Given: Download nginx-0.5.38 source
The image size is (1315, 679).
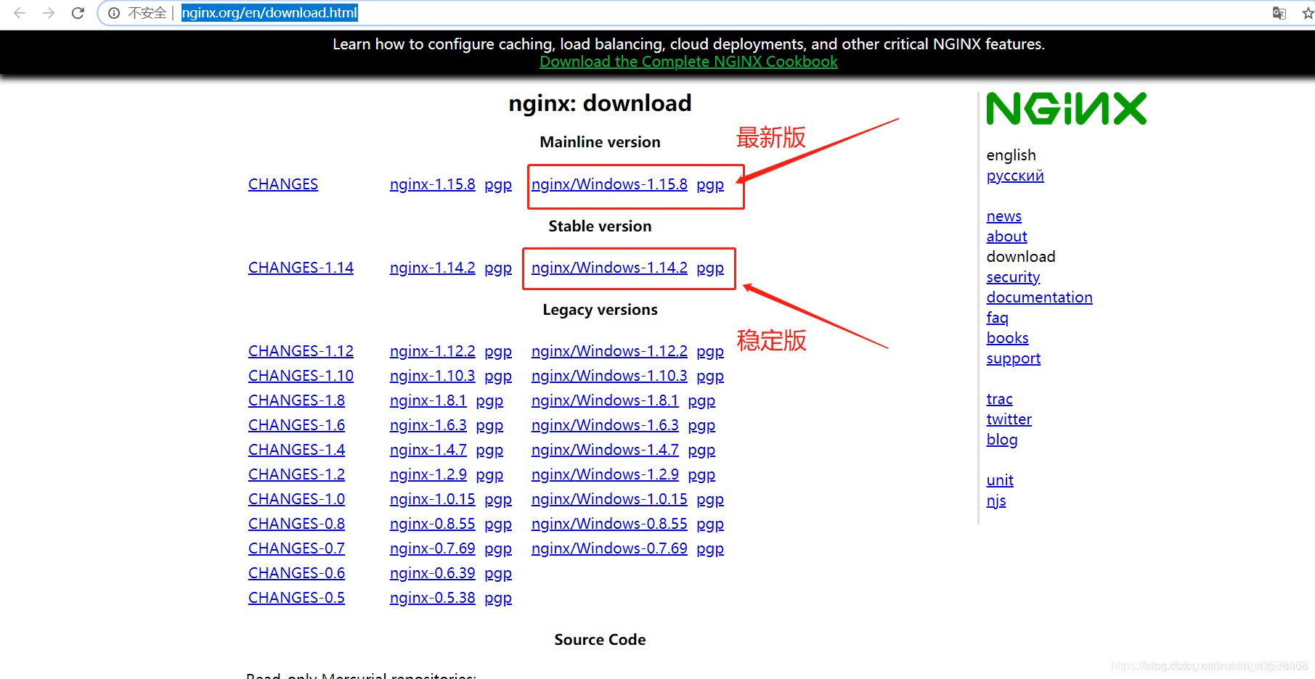Looking at the screenshot, I should pyautogui.click(x=433, y=598).
